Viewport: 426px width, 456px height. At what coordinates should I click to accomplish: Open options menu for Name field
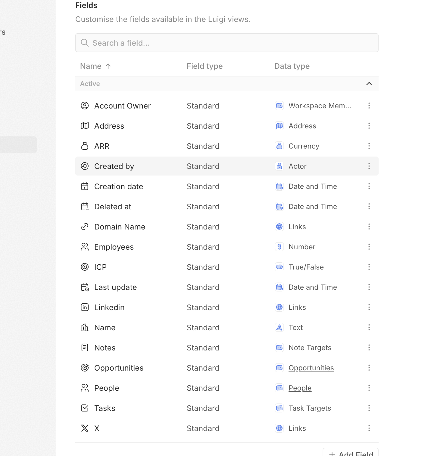(x=369, y=327)
